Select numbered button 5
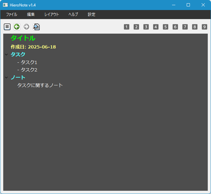The height and width of the screenshot is (194, 211). [x=166, y=27]
